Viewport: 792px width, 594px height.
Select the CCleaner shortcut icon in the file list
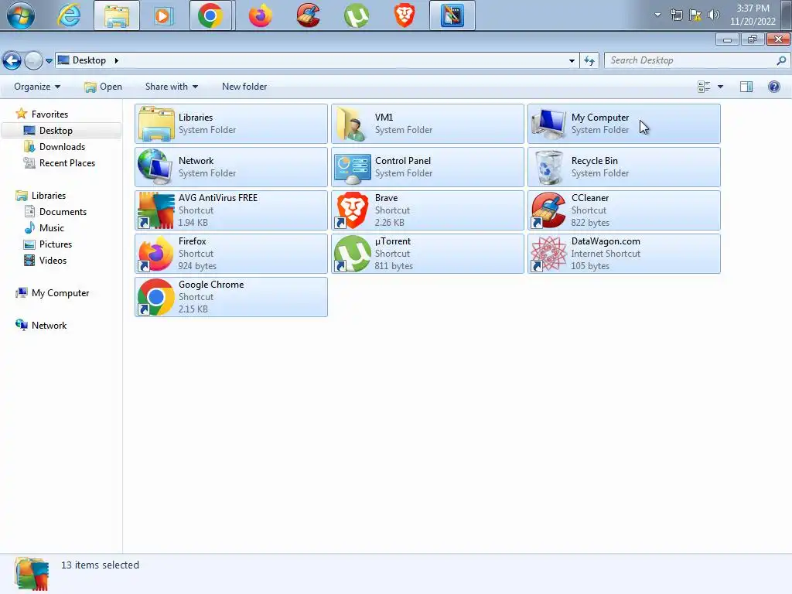(548, 210)
